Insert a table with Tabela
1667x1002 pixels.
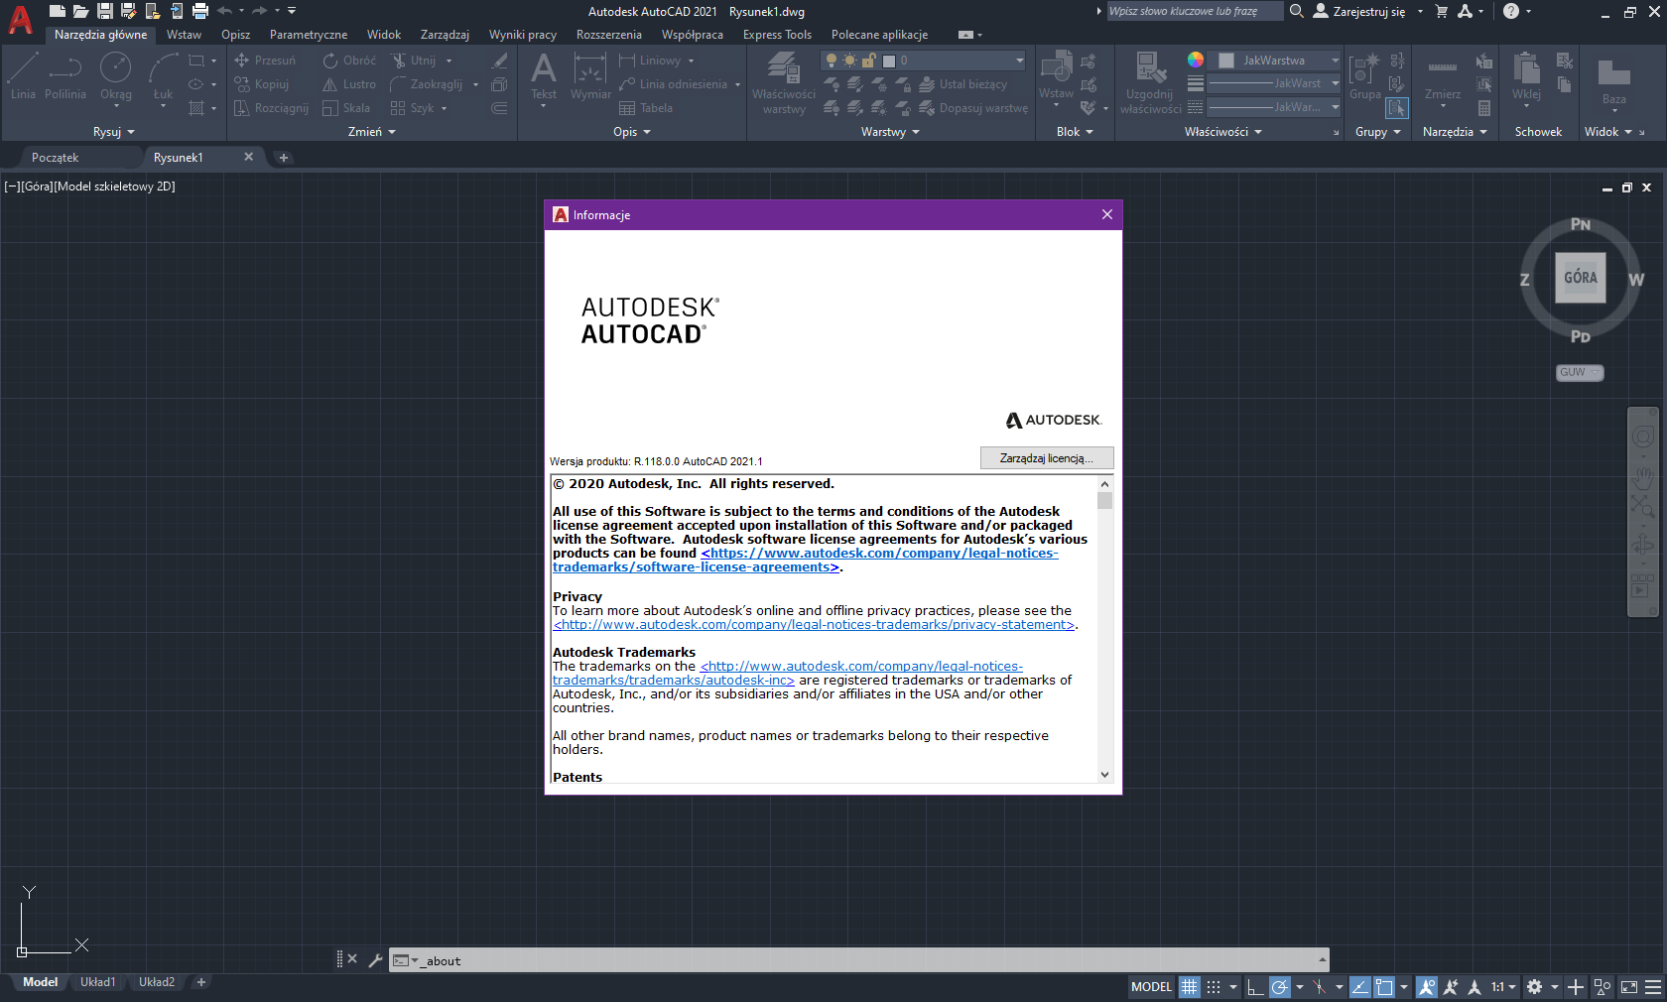(x=646, y=108)
